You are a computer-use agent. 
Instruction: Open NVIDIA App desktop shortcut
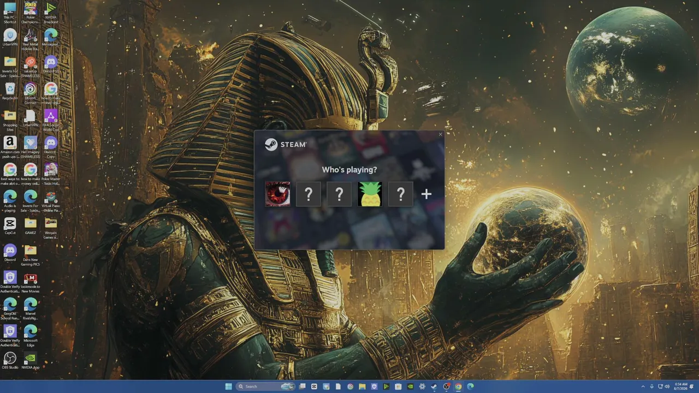coord(31,360)
